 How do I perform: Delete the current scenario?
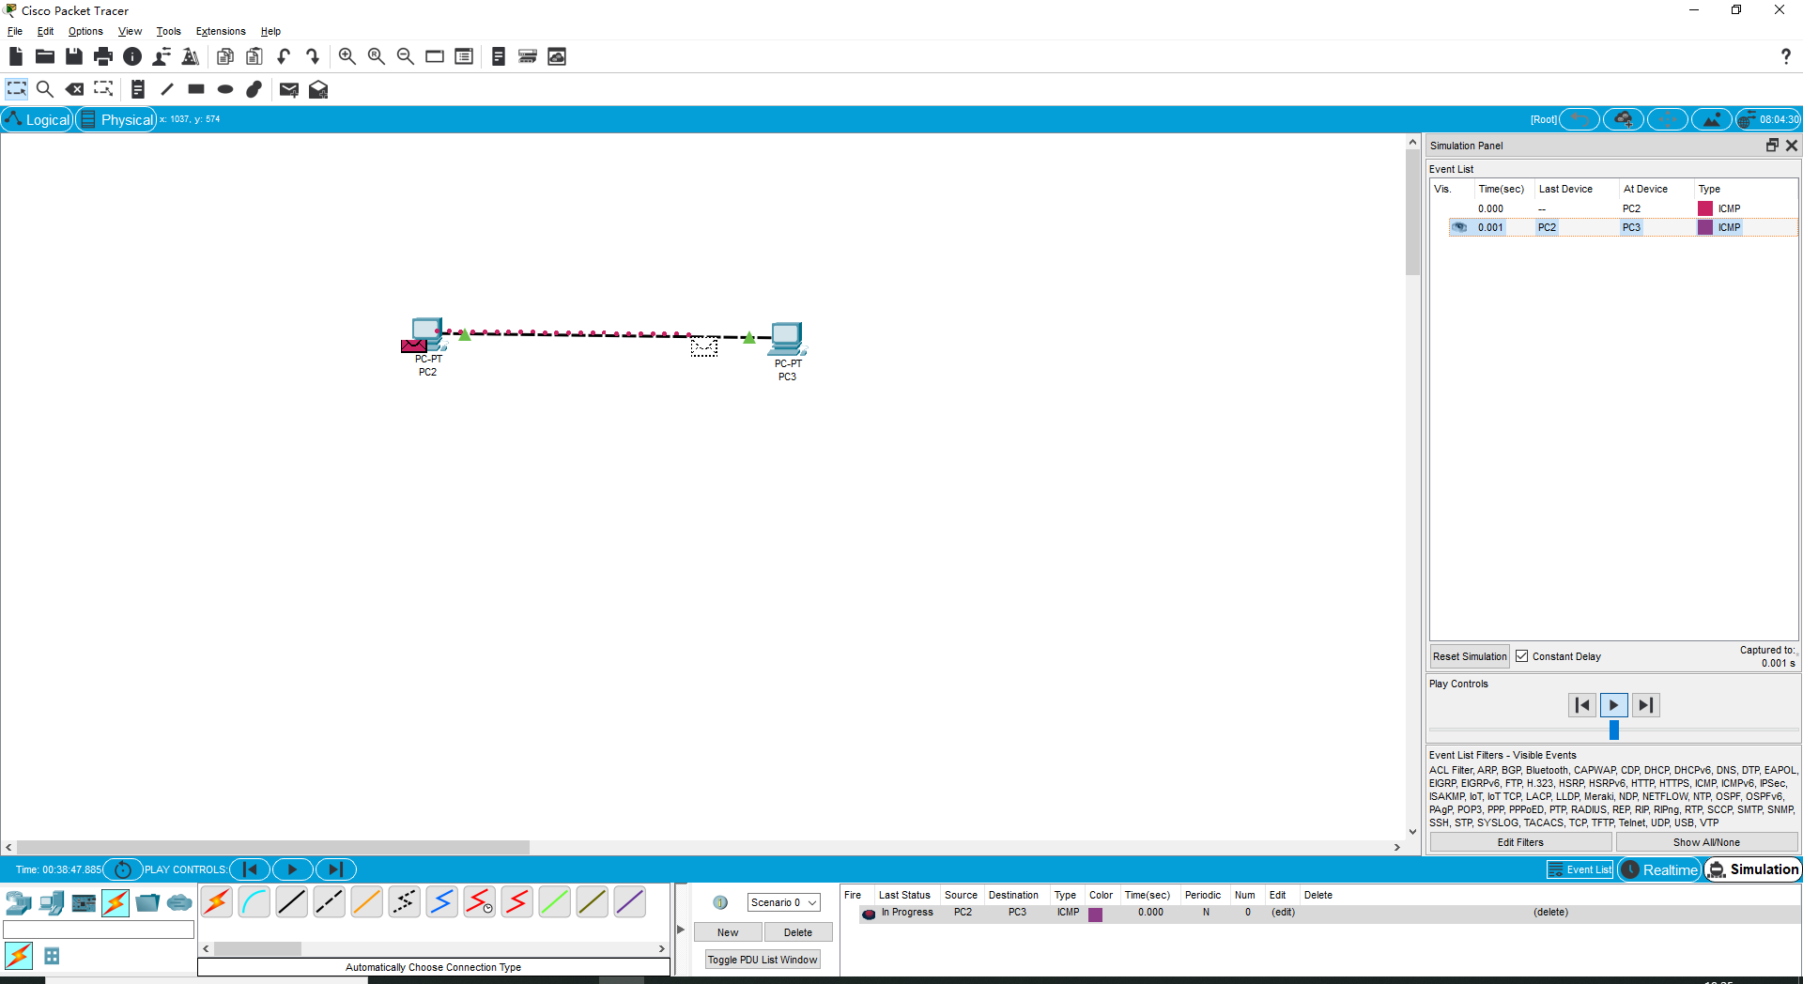(798, 932)
